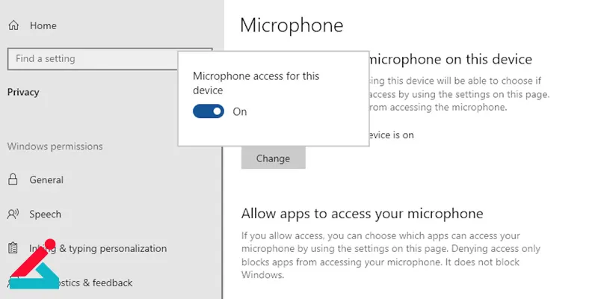Click the Windows permissions group label
The width and height of the screenshot is (598, 299).
(55, 147)
